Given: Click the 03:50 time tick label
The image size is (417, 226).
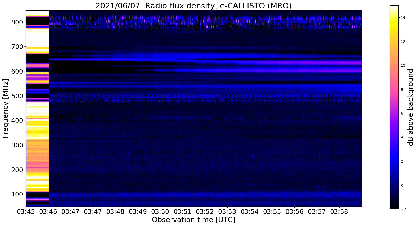Looking at the screenshot, I should tap(160, 212).
